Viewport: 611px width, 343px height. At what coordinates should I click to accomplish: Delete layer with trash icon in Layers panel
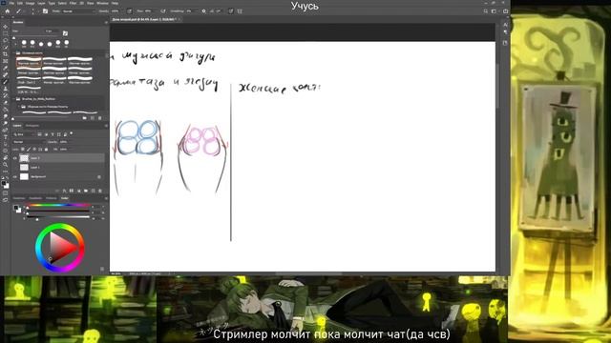coord(100,191)
